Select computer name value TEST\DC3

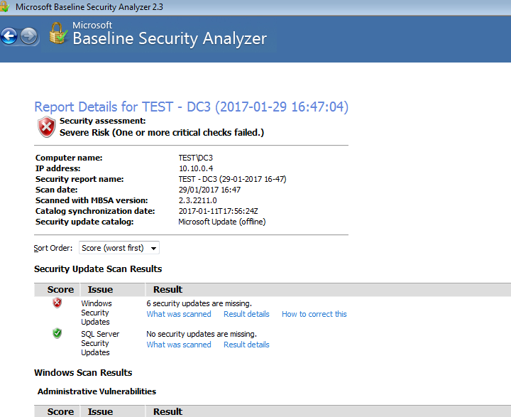point(196,158)
